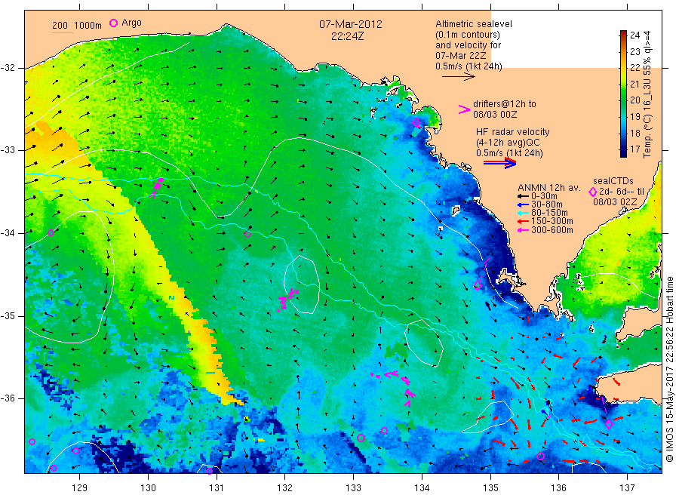Click the 'ANMN 12h av.' legend heading

548,188
